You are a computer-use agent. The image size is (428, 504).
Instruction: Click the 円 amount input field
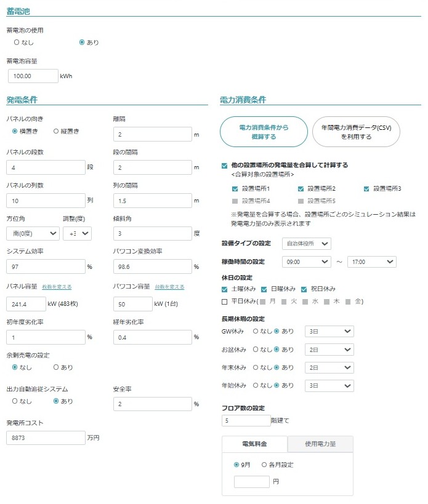click(251, 482)
